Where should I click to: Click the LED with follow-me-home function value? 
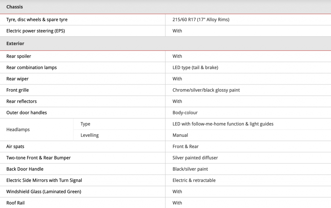point(223,124)
